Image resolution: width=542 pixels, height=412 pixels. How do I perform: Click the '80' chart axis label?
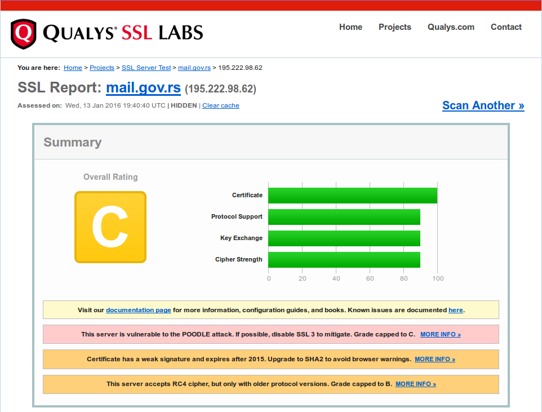point(404,278)
